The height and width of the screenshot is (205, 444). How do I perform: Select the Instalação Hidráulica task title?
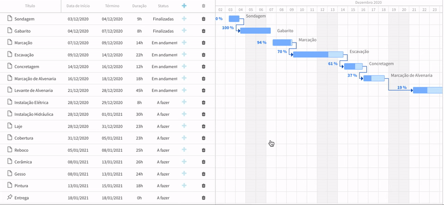point(34,114)
